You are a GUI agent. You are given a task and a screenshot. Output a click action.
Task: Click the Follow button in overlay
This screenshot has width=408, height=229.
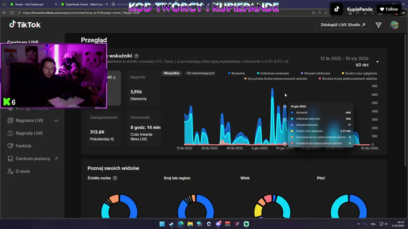tap(389, 9)
